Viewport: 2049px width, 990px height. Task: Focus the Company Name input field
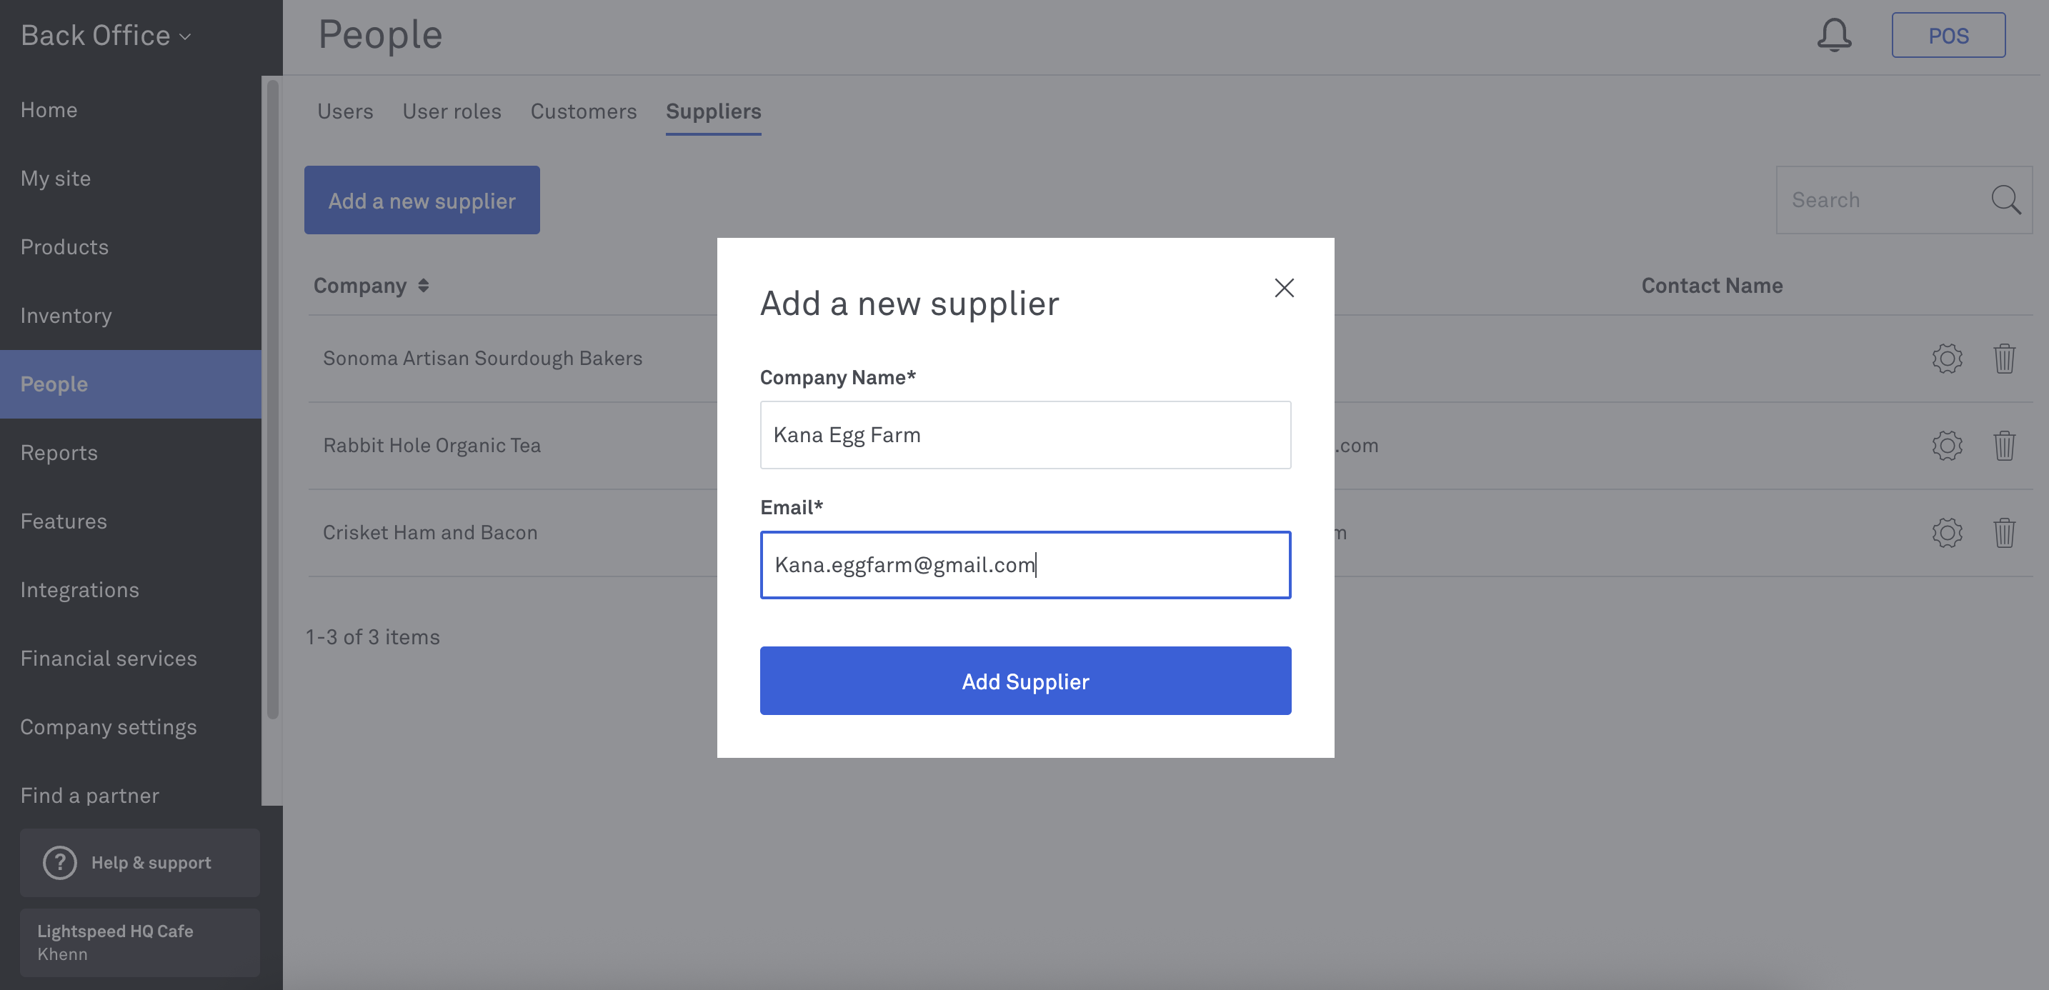[1025, 435]
